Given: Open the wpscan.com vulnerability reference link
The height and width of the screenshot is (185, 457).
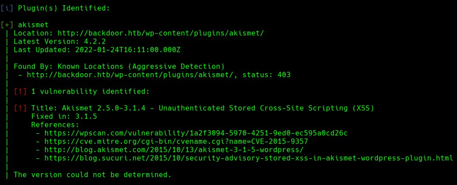Looking at the screenshot, I should point(194,133).
